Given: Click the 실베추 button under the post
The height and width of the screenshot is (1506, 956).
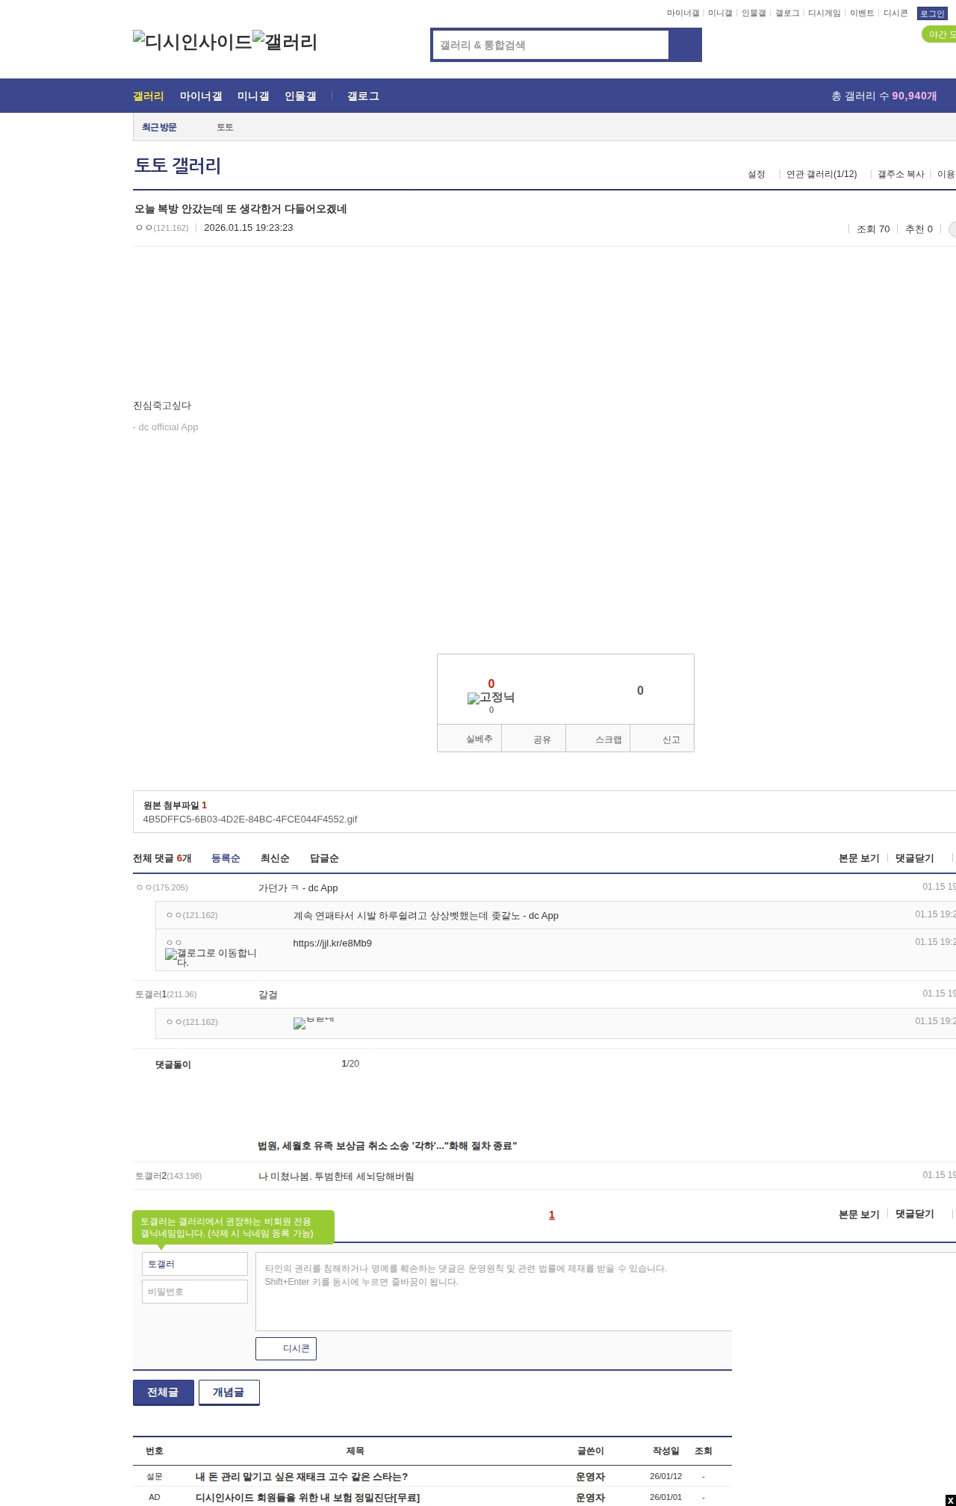Looking at the screenshot, I should (470, 739).
